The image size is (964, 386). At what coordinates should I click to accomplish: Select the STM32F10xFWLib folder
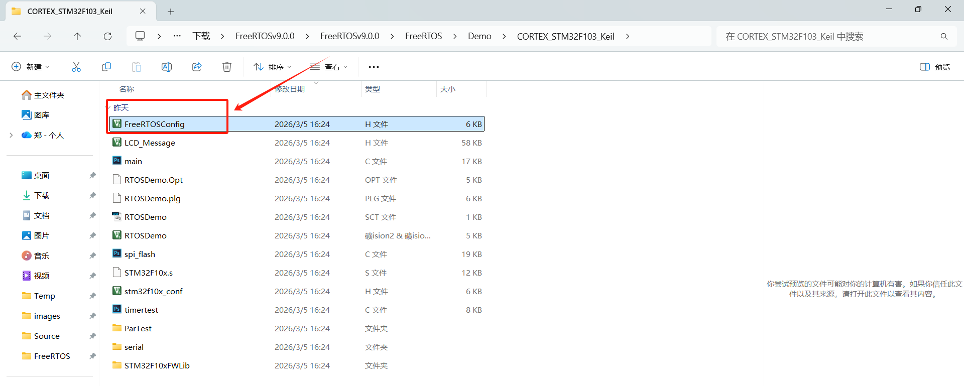click(x=297, y=365)
